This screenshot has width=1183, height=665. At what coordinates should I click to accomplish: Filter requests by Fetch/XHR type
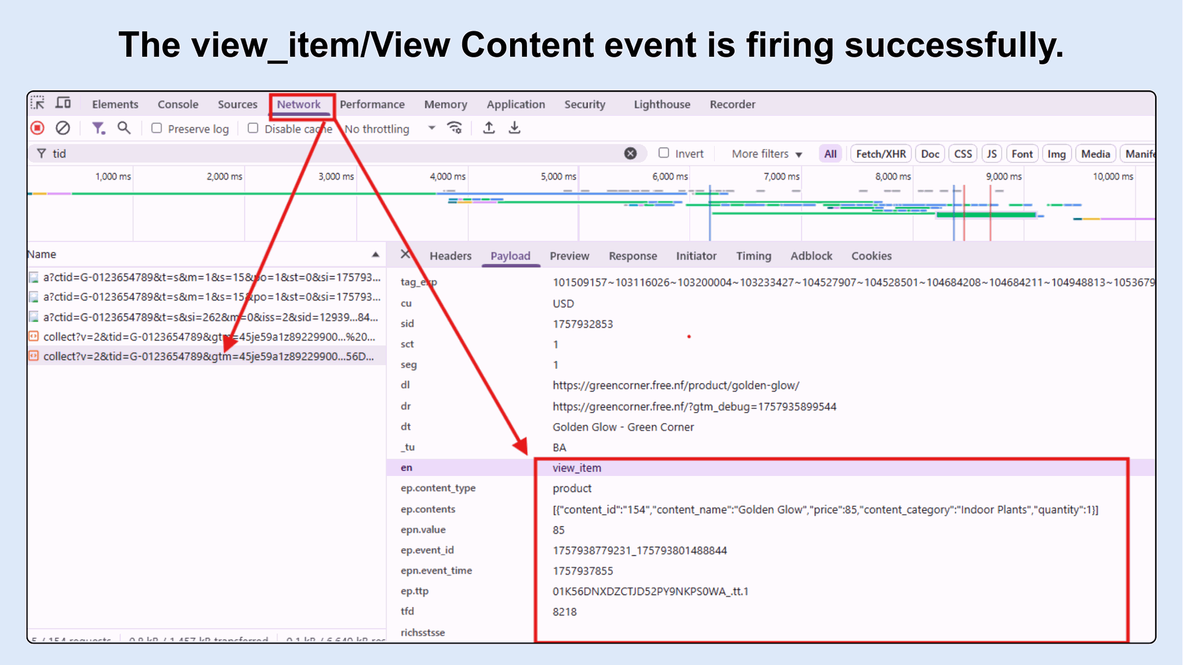(880, 154)
